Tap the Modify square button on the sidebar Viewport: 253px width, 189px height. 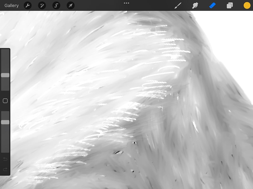coord(5,100)
